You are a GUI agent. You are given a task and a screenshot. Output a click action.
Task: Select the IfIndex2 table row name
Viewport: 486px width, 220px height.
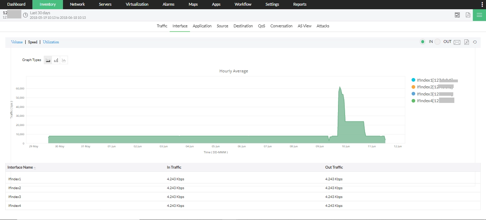(x=15, y=188)
